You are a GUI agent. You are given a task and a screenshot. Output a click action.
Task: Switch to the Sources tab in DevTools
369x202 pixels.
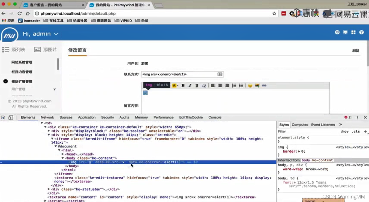66,117
